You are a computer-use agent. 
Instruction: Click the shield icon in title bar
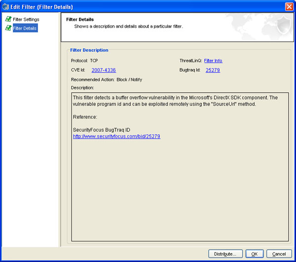(x=5, y=7)
